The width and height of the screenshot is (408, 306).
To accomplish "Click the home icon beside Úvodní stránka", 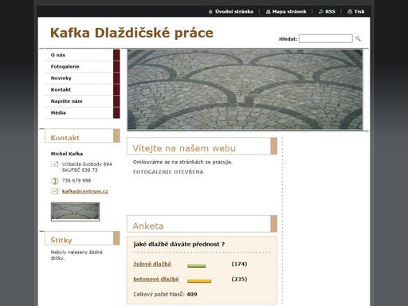I will pyautogui.click(x=210, y=12).
